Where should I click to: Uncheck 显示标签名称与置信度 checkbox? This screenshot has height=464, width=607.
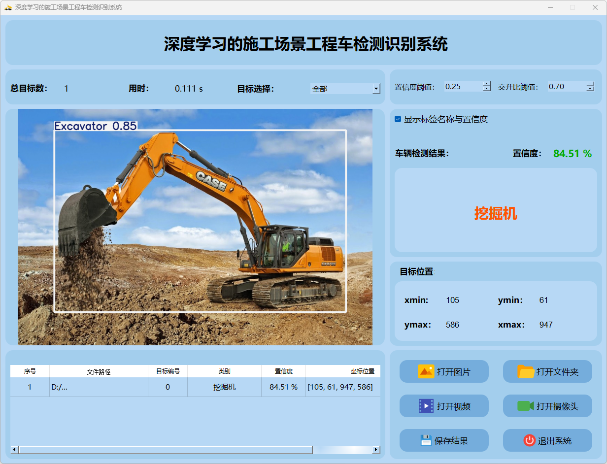point(398,119)
